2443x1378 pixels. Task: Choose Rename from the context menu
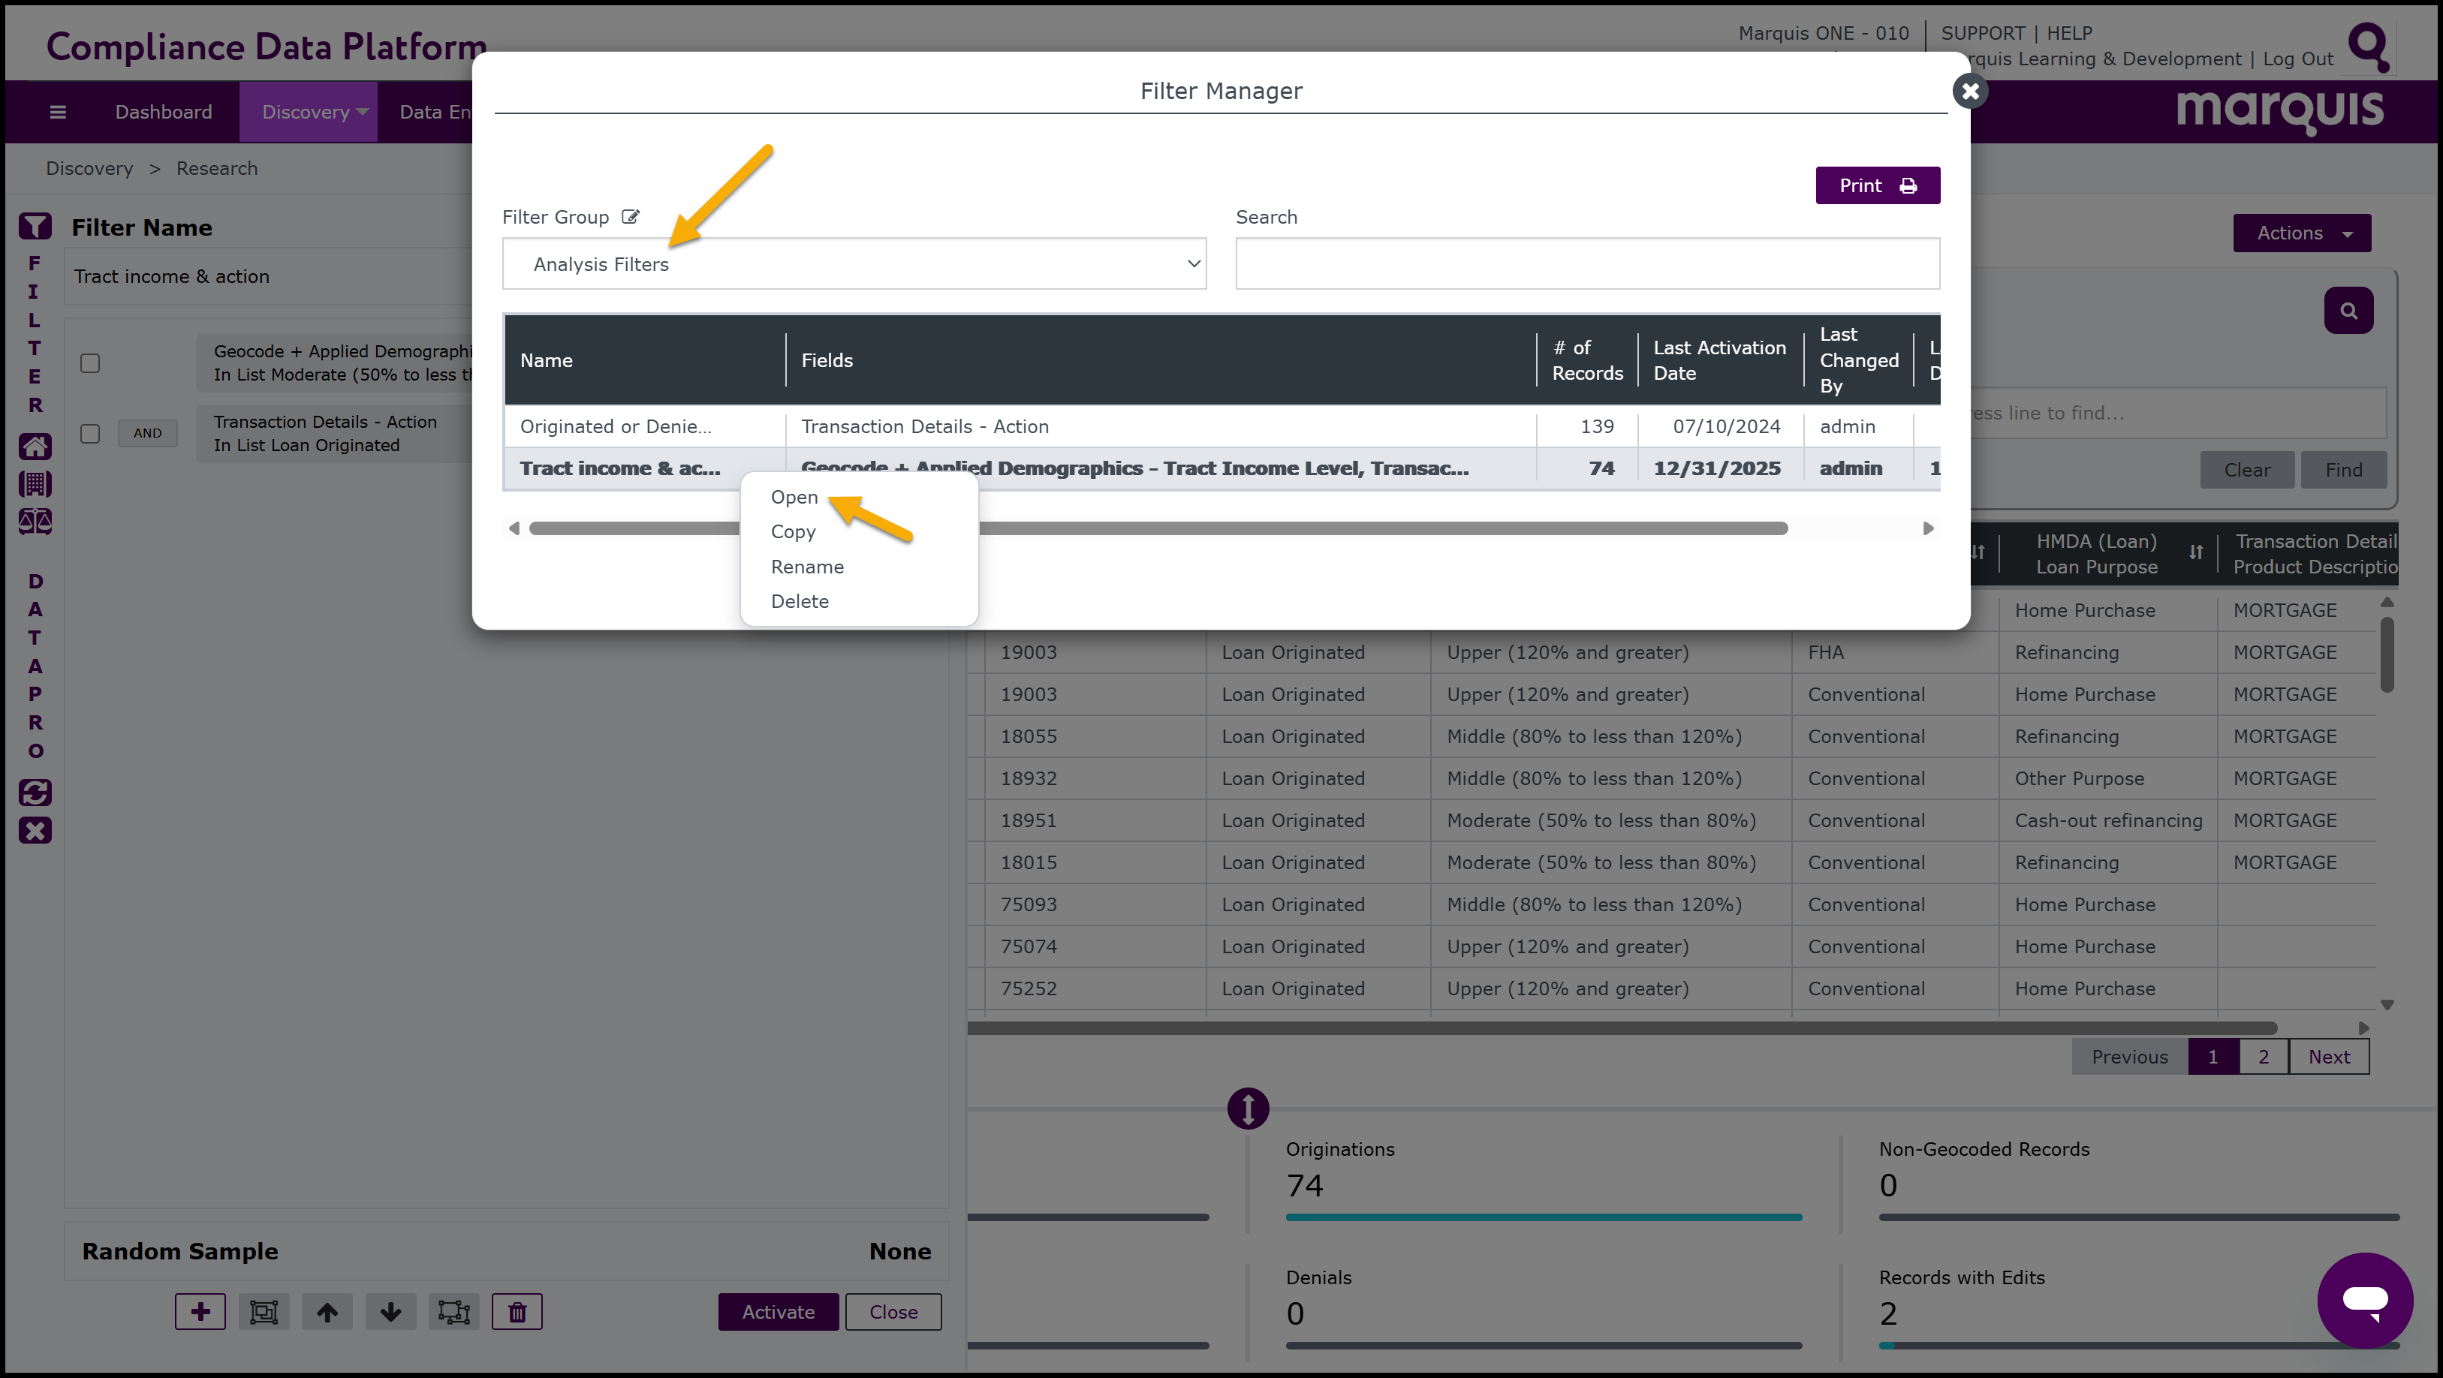(807, 566)
